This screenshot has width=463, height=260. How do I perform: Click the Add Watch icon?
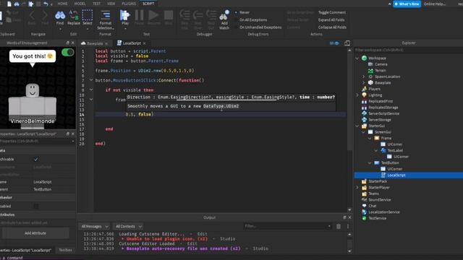(x=224, y=15)
